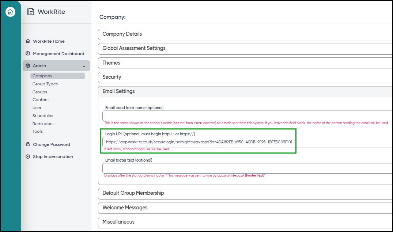
Task: Click the WorkRite document logo icon
Action: (x=31, y=12)
